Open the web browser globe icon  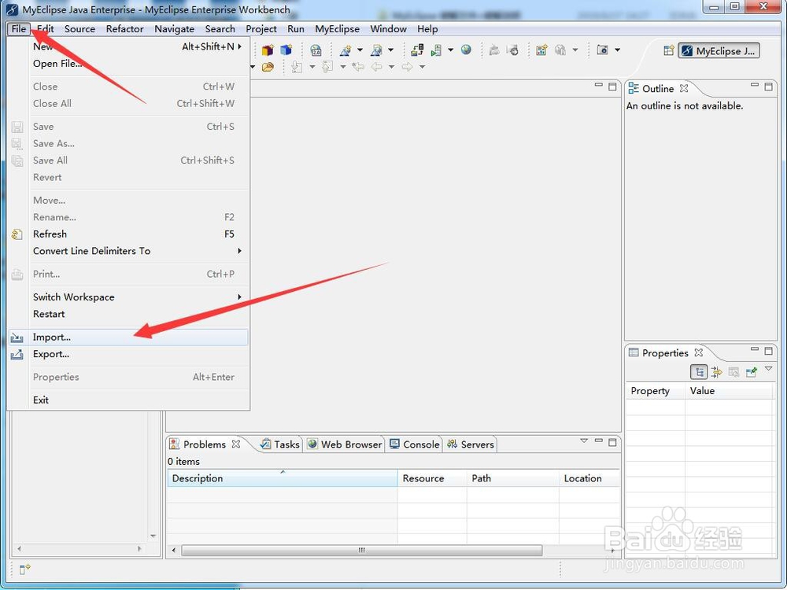click(466, 50)
